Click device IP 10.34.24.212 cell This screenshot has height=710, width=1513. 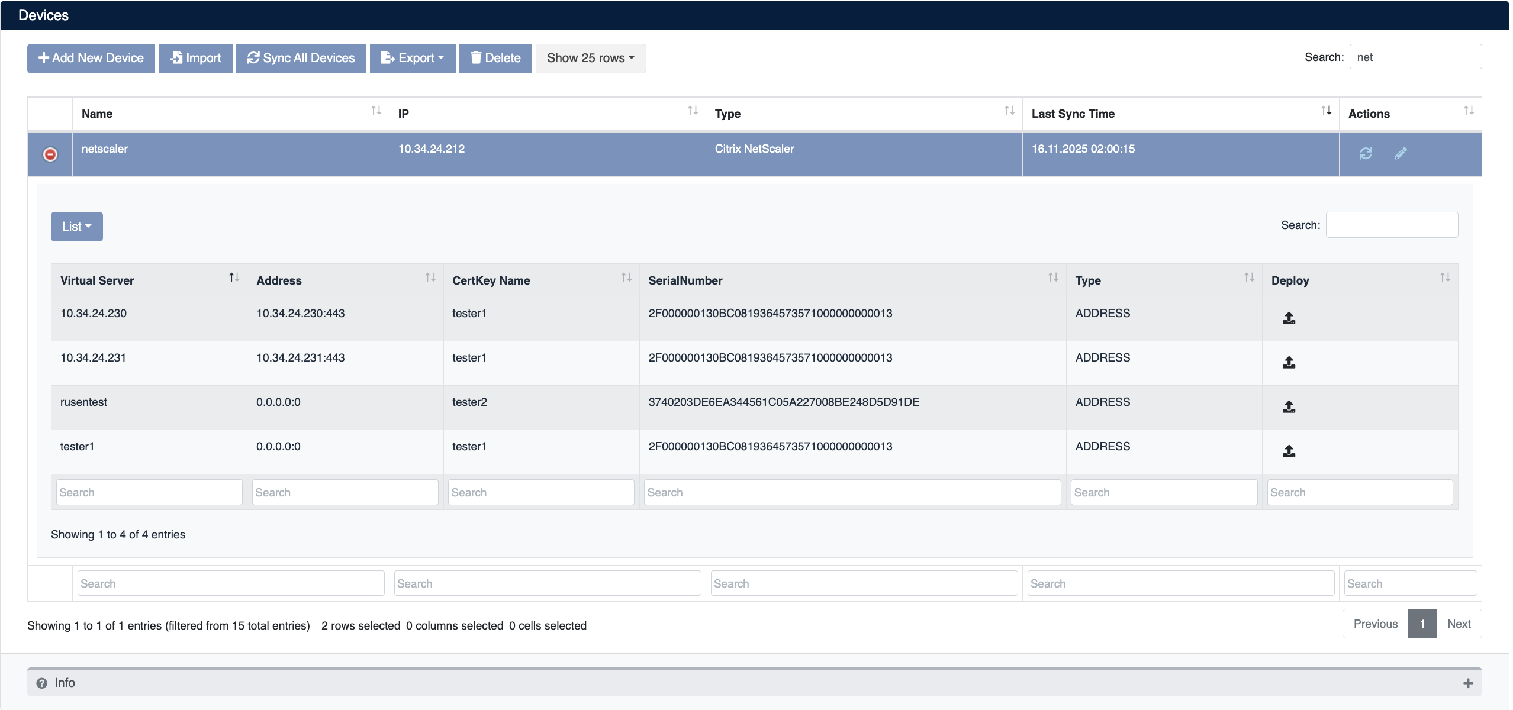point(547,154)
